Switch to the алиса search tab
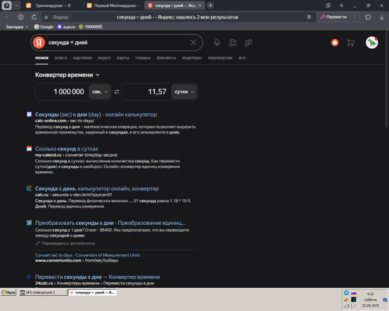389x311 pixels. coord(61,58)
